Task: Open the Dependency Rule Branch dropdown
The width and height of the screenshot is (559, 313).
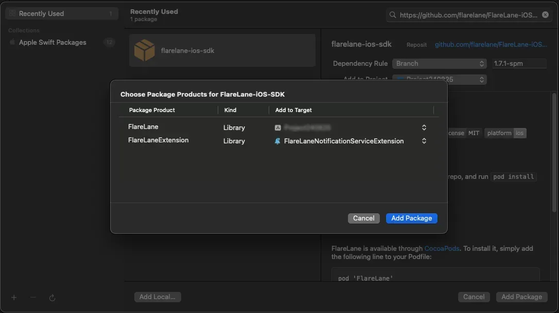Action: click(439, 64)
